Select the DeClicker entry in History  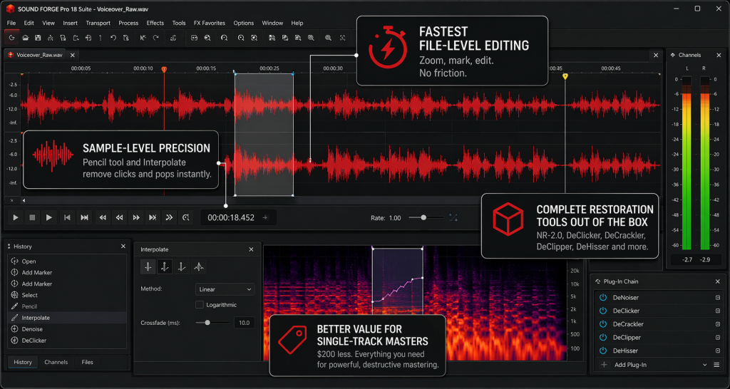[x=67, y=341]
